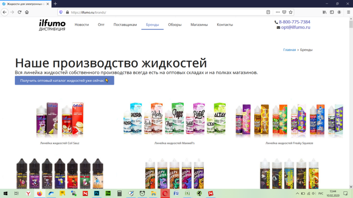Open Dreamweaver from taskbar

point(108,193)
